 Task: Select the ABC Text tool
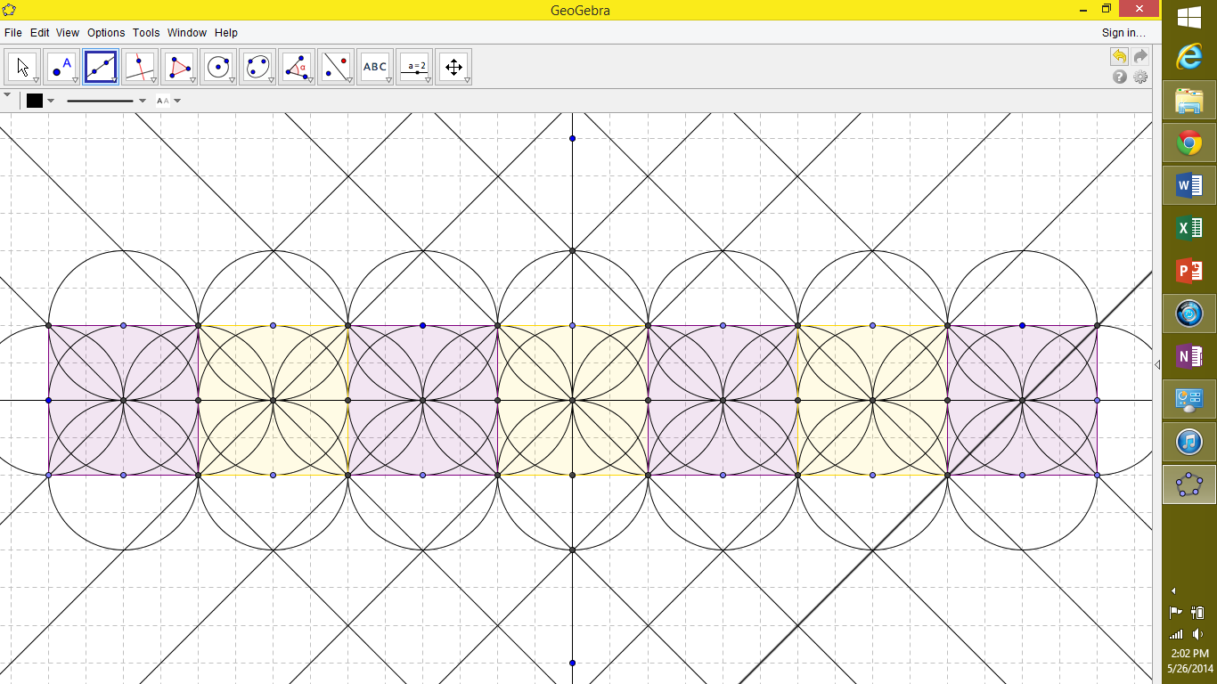[x=375, y=67]
